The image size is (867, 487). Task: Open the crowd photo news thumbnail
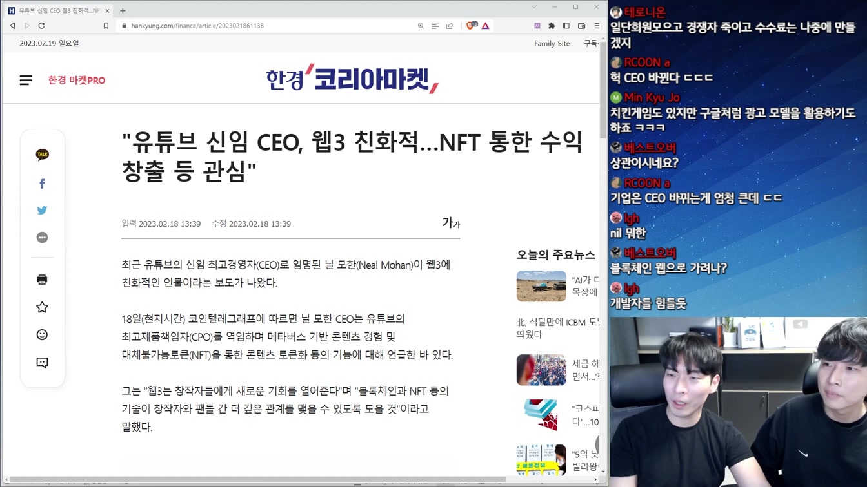pos(541,370)
